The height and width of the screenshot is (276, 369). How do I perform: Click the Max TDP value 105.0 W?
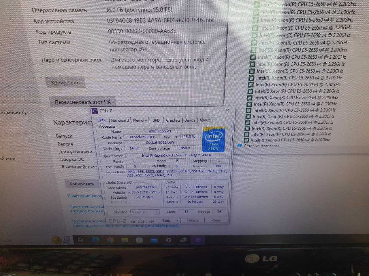coord(188,137)
